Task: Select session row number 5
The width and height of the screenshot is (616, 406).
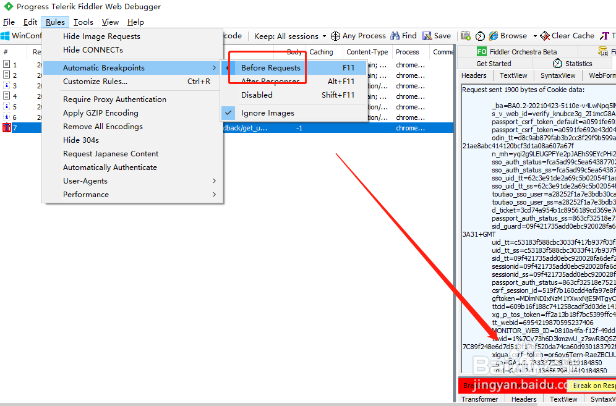Action: tap(22, 106)
